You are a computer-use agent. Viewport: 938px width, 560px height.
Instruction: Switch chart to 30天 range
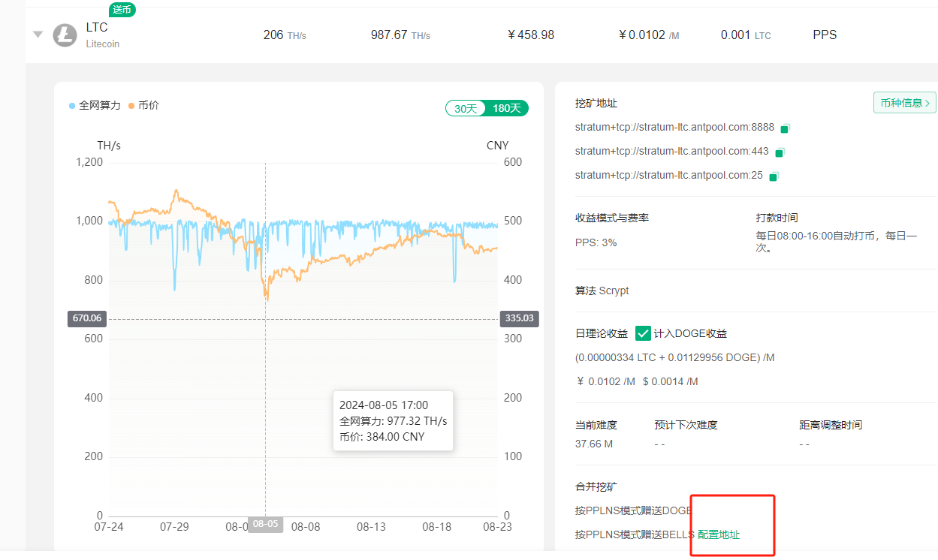click(466, 108)
